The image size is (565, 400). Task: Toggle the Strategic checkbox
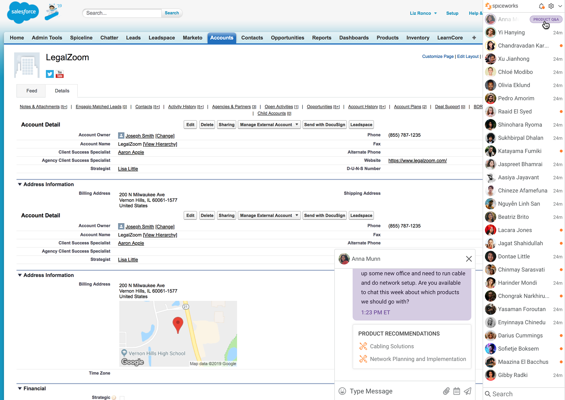pyautogui.click(x=122, y=398)
